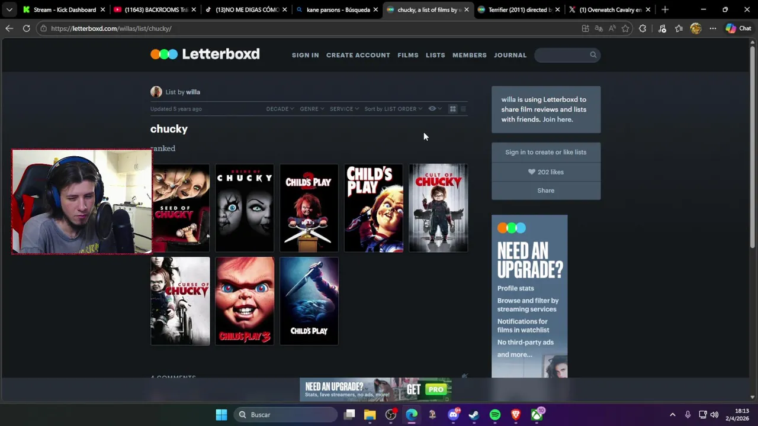The height and width of the screenshot is (426, 758).
Task: Switch to detailed list view icon
Action: click(464, 109)
